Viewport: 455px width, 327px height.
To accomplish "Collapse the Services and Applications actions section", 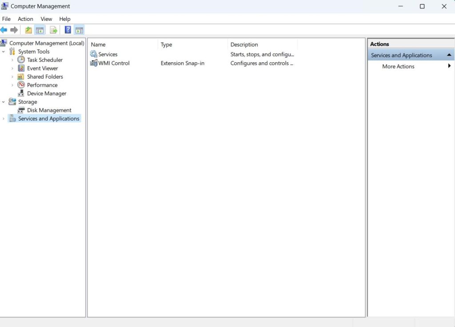I will tap(449, 55).
